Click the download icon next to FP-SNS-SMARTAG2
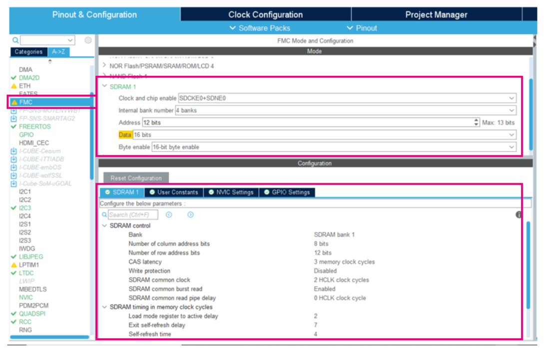 coord(13,119)
